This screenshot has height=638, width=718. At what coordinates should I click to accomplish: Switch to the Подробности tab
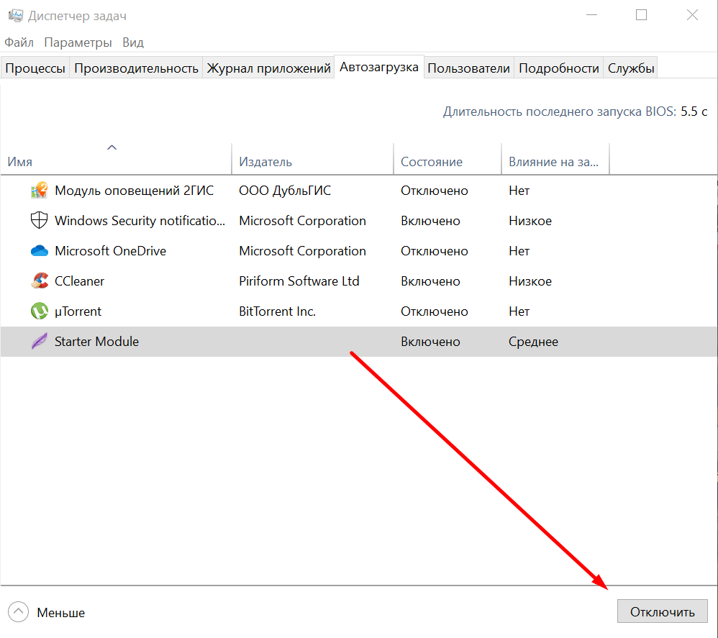[x=559, y=68]
